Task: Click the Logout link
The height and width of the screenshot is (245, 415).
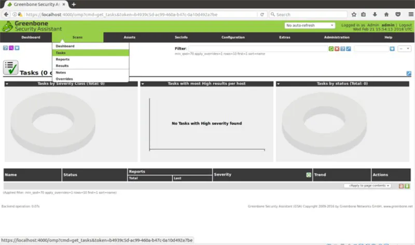Action: point(405,25)
